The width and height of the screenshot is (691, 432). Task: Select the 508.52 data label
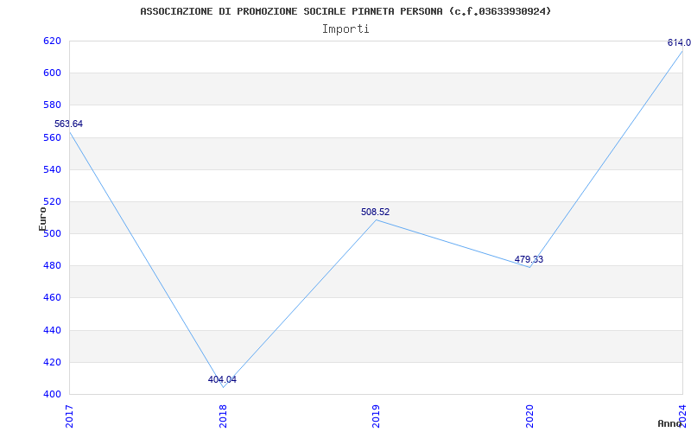tap(375, 212)
